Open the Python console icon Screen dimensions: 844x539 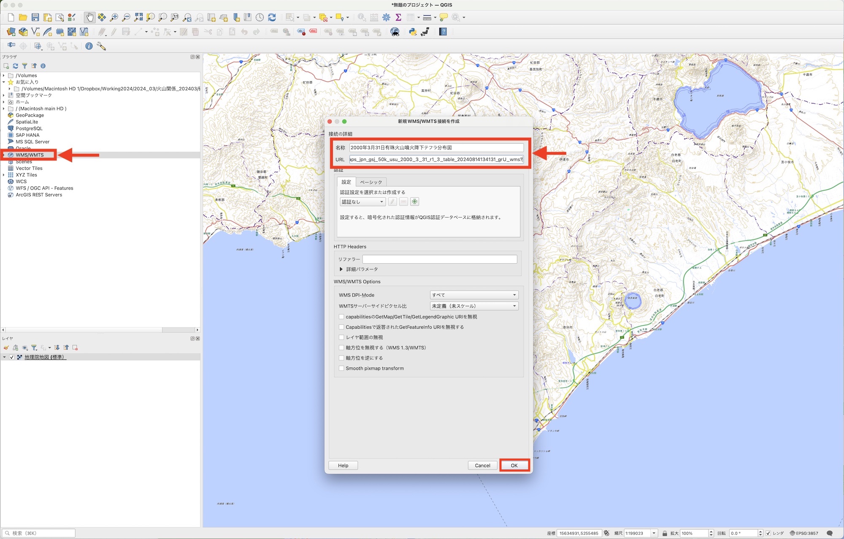[413, 32]
